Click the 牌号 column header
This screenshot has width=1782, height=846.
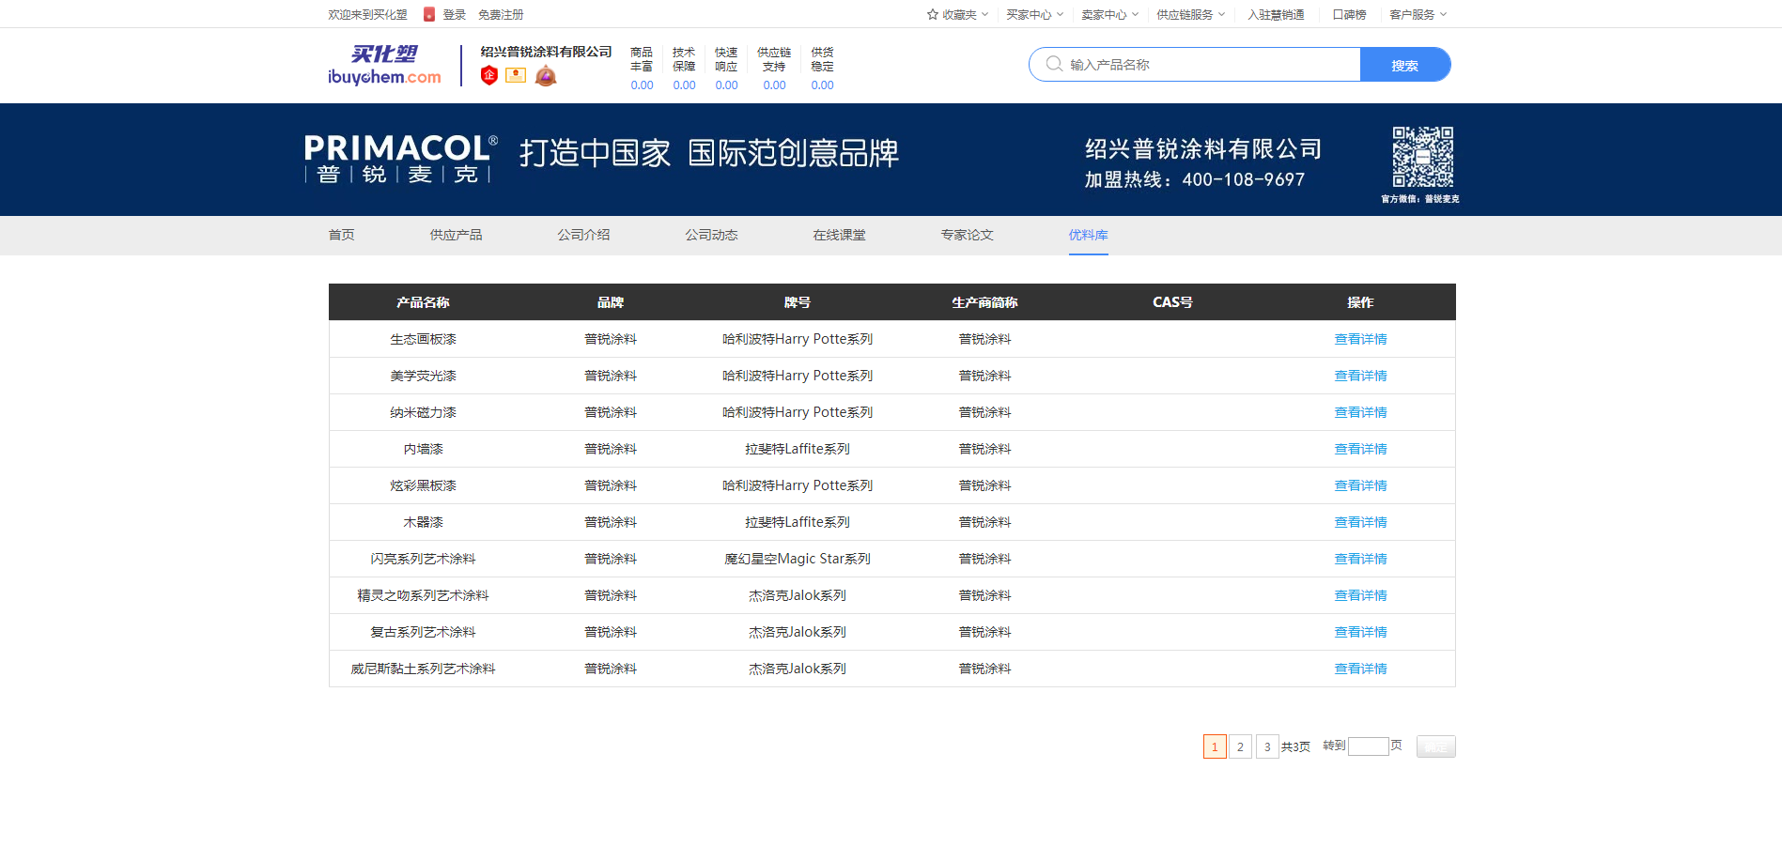tap(798, 302)
